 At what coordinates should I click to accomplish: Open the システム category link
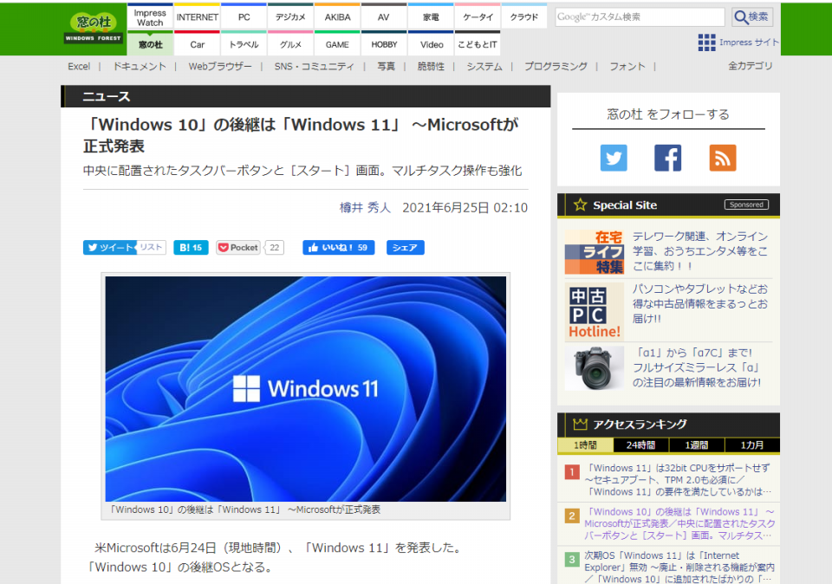pyautogui.click(x=484, y=67)
